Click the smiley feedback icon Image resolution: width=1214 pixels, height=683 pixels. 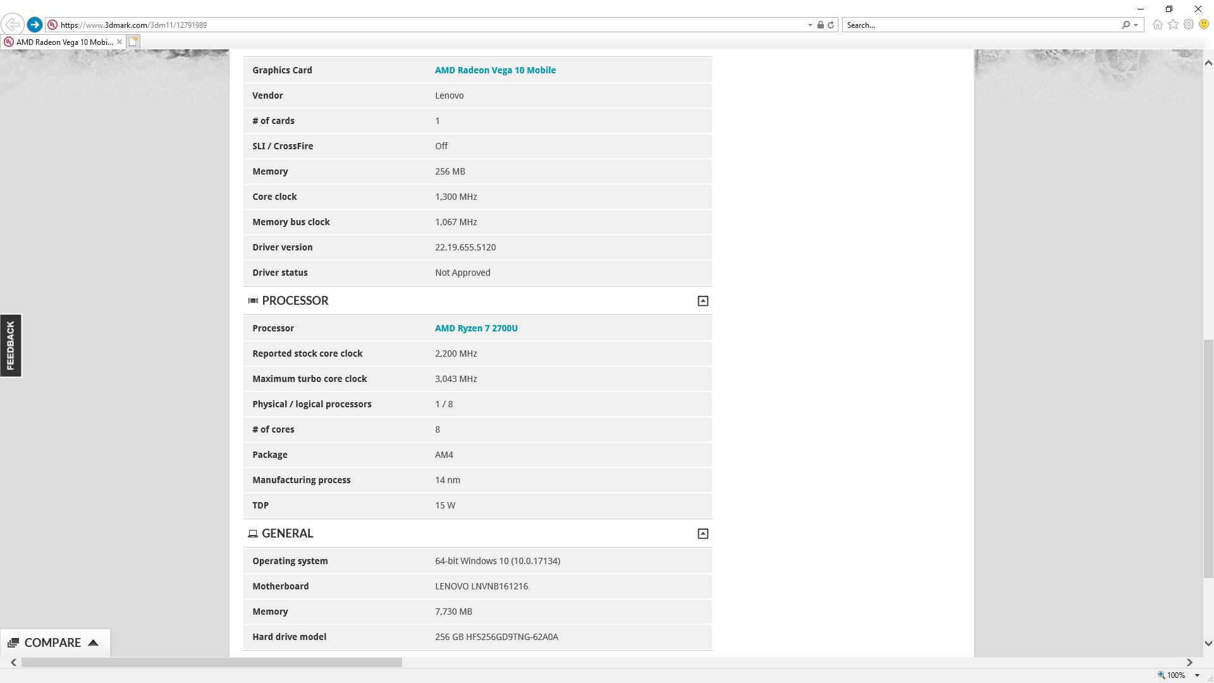click(1204, 25)
